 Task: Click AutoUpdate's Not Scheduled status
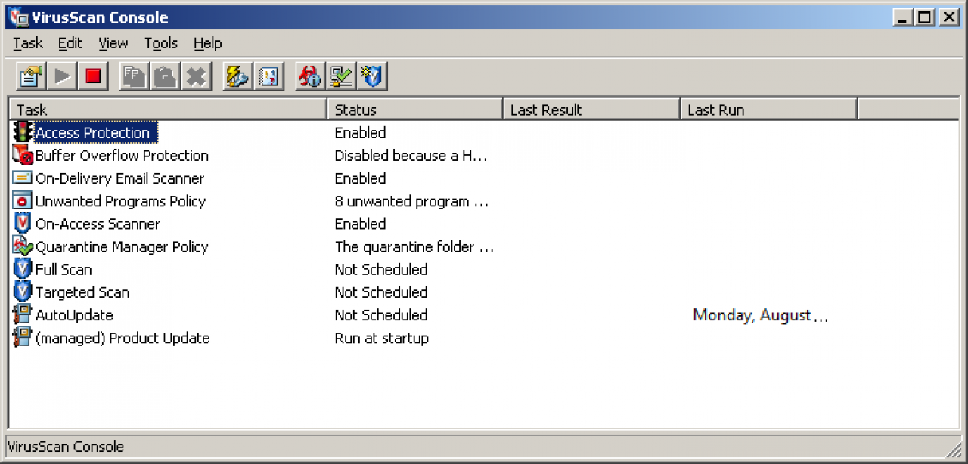[x=381, y=314]
